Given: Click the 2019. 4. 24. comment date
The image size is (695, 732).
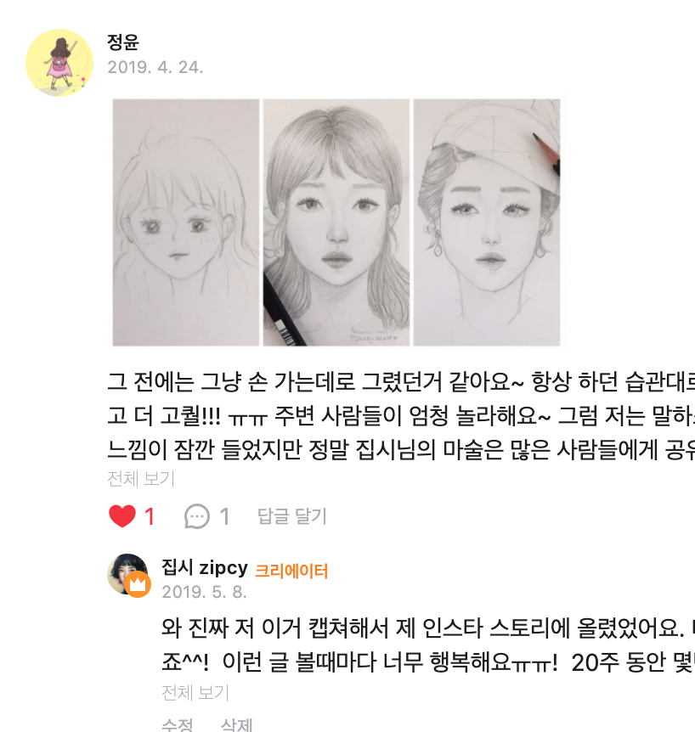Looking at the screenshot, I should point(155,67).
